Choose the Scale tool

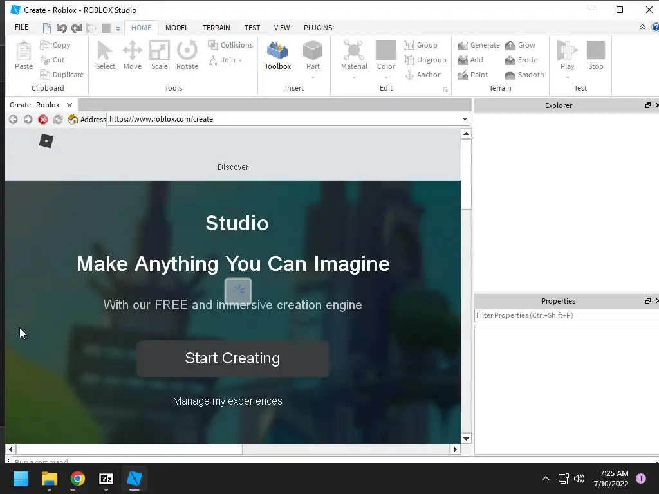click(160, 55)
